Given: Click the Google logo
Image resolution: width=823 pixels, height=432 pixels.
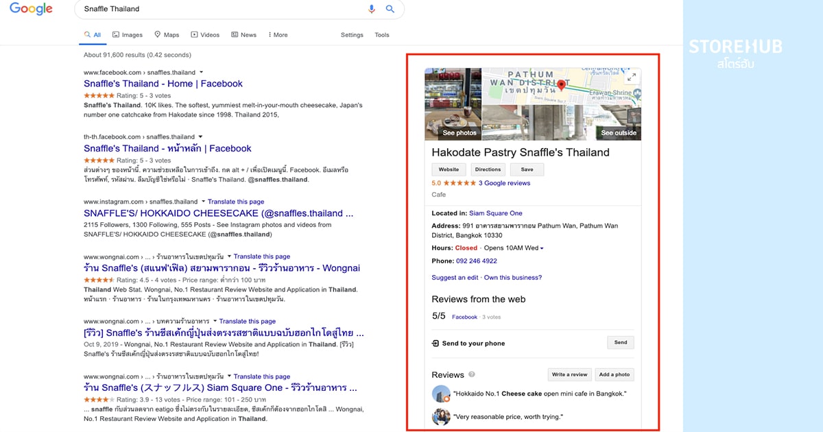Looking at the screenshot, I should [30, 9].
